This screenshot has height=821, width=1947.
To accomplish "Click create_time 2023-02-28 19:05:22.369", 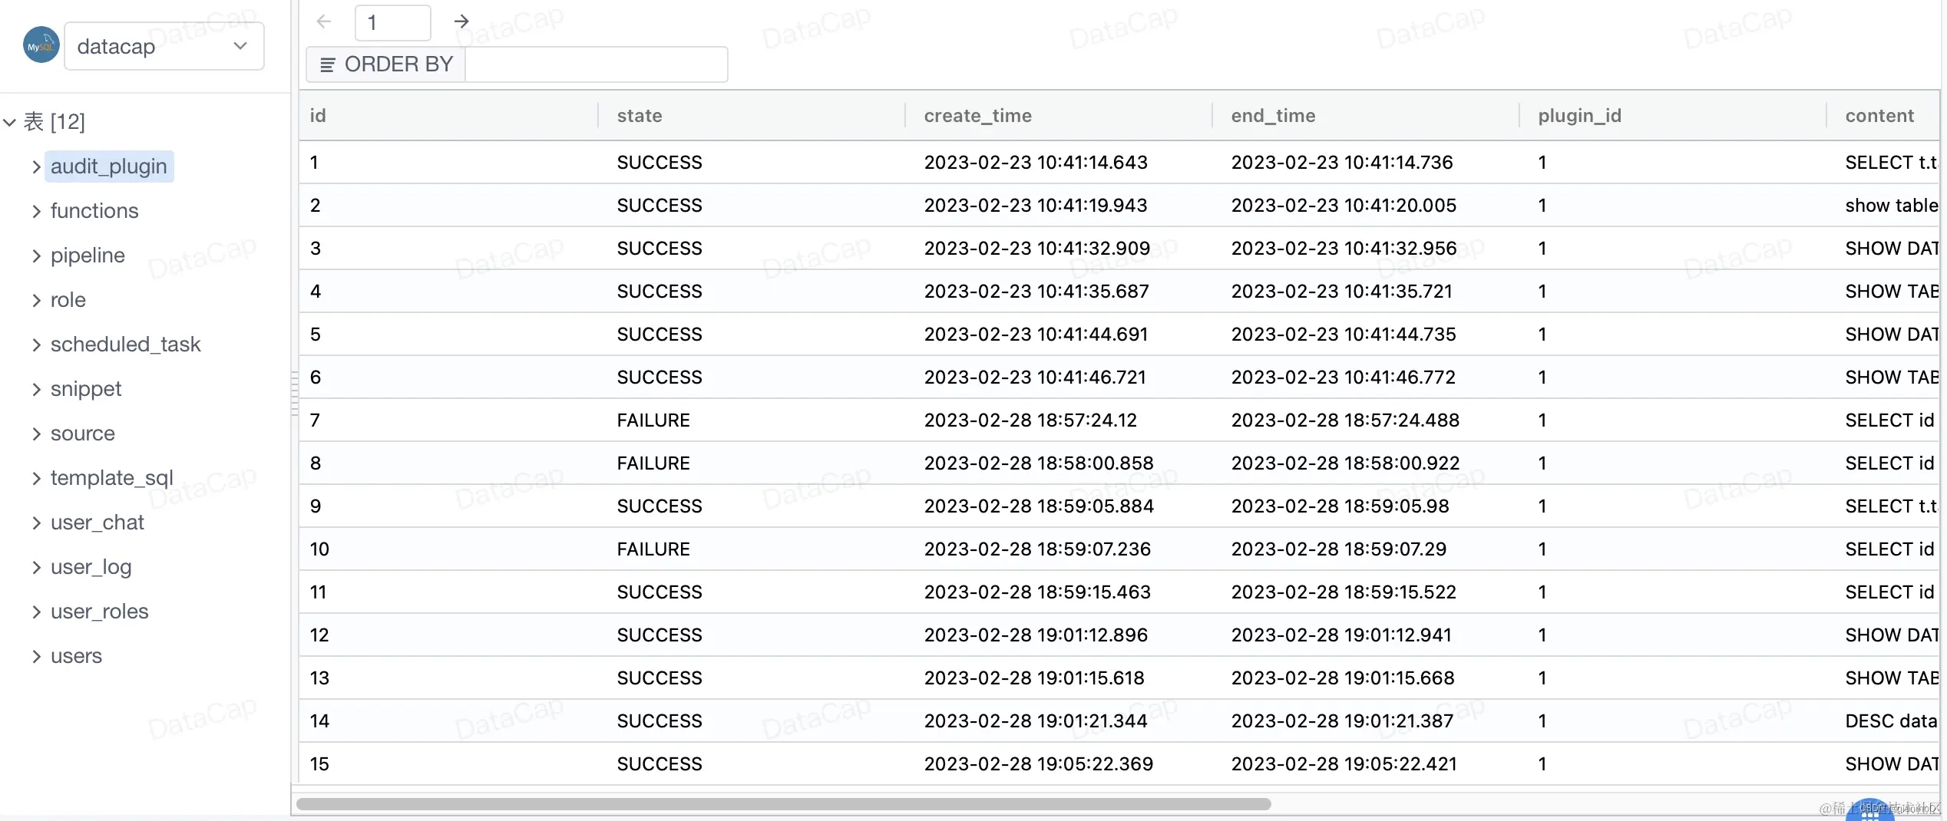I will (x=1038, y=764).
